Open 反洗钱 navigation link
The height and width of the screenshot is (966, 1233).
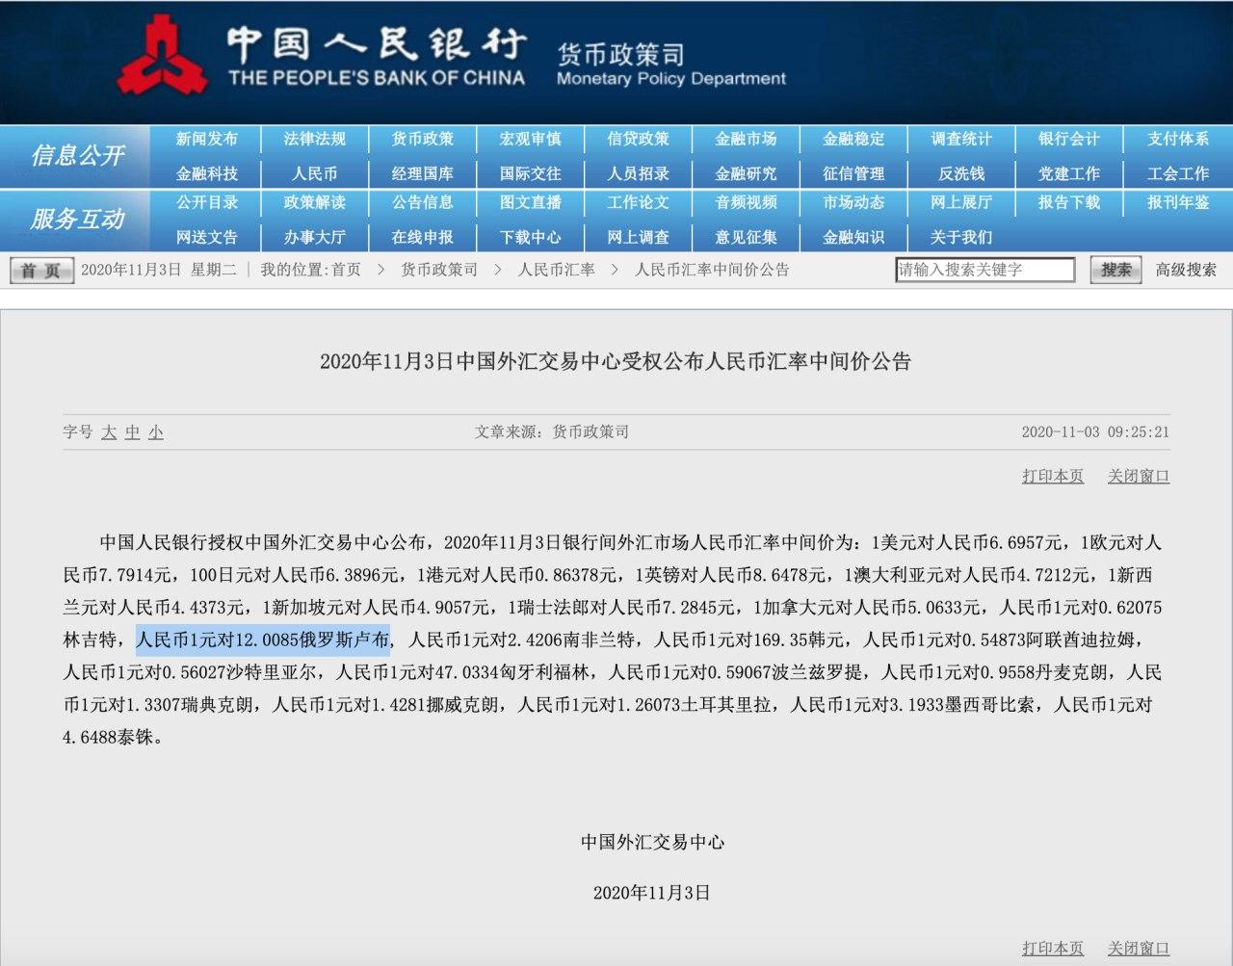tap(962, 174)
